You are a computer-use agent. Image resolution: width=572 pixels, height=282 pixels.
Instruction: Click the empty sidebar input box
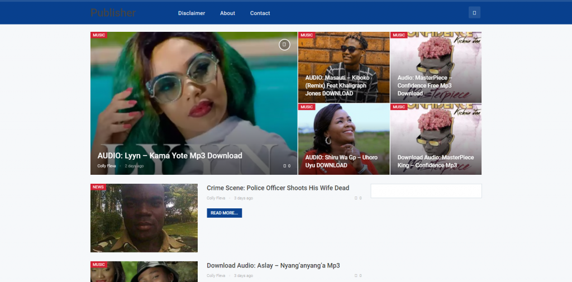coord(426,191)
